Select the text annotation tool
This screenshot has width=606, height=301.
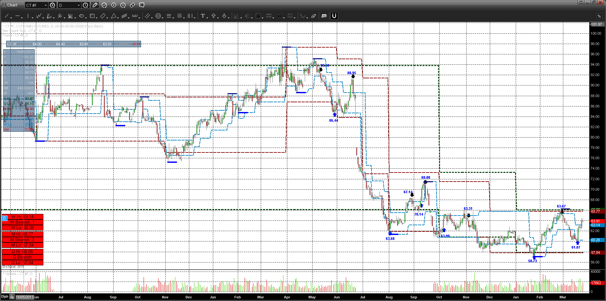(x=203, y=16)
